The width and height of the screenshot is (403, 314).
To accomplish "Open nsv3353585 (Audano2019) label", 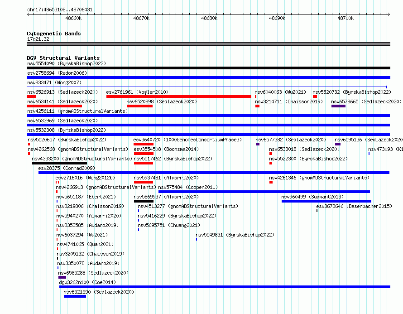I will click(x=88, y=225).
